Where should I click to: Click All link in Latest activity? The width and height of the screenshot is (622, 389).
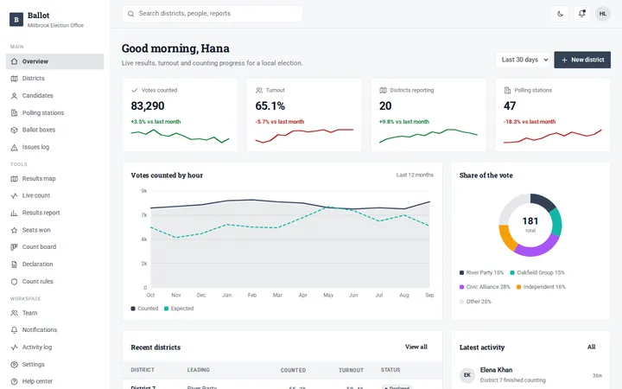click(591, 347)
